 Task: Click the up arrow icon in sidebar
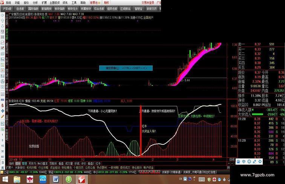(x=3, y=21)
